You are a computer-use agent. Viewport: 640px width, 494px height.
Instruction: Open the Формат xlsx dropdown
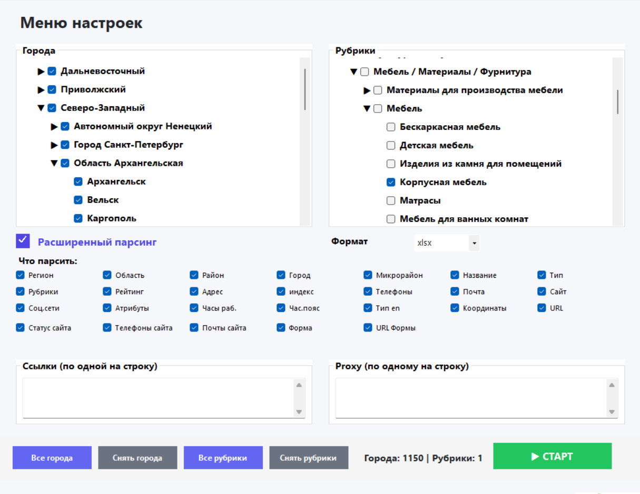click(474, 243)
